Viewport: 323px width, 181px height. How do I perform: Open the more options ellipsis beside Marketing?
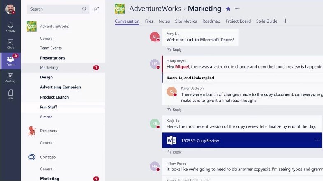tap(238, 9)
